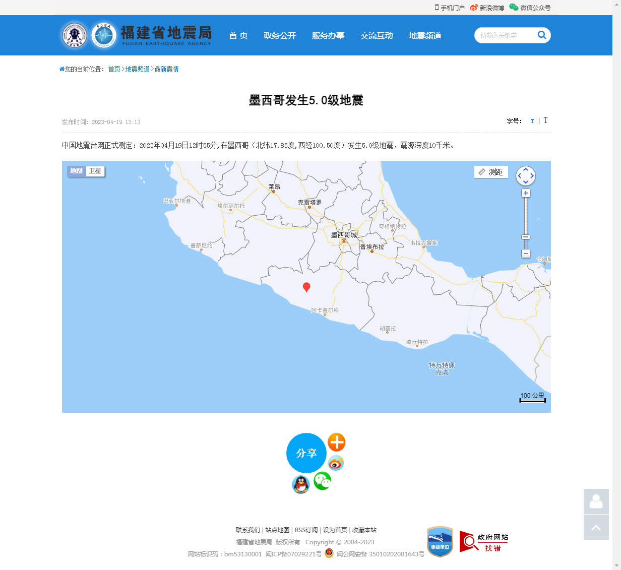Zoom out using map minus button

[526, 254]
